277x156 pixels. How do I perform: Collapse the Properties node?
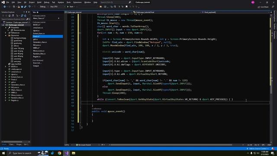6,28
